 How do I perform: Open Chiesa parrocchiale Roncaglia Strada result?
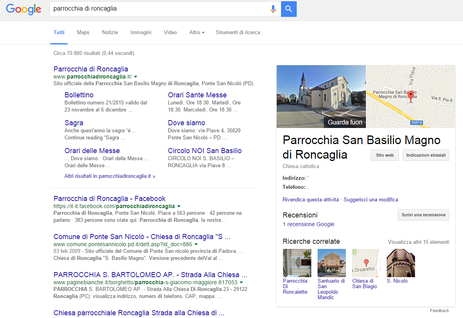click(139, 313)
